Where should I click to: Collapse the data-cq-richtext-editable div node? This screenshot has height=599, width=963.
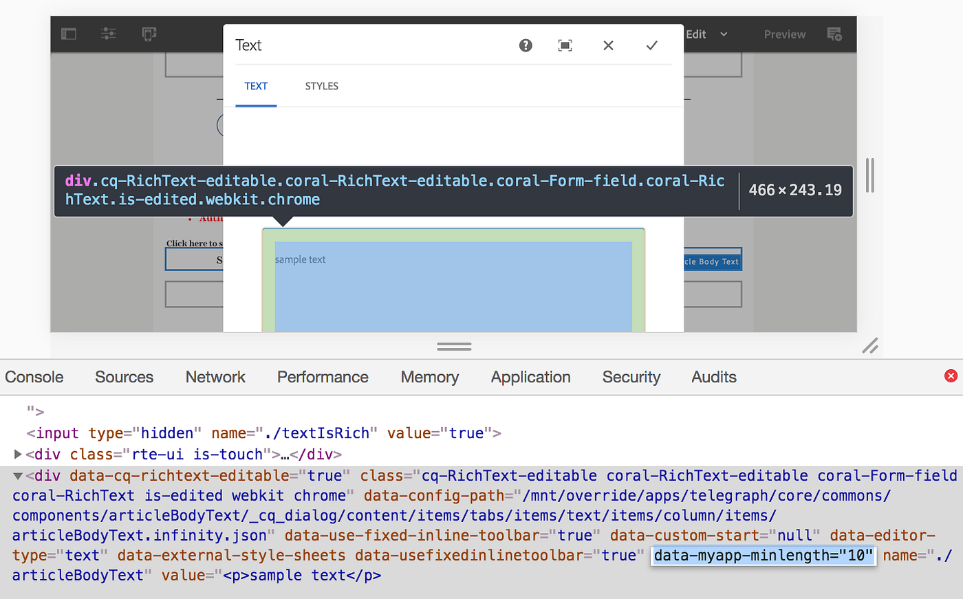[18, 475]
